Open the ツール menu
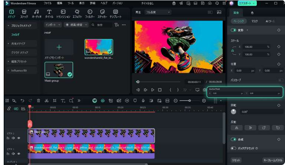The height and width of the screenshot is (165, 285). coord(71,3)
